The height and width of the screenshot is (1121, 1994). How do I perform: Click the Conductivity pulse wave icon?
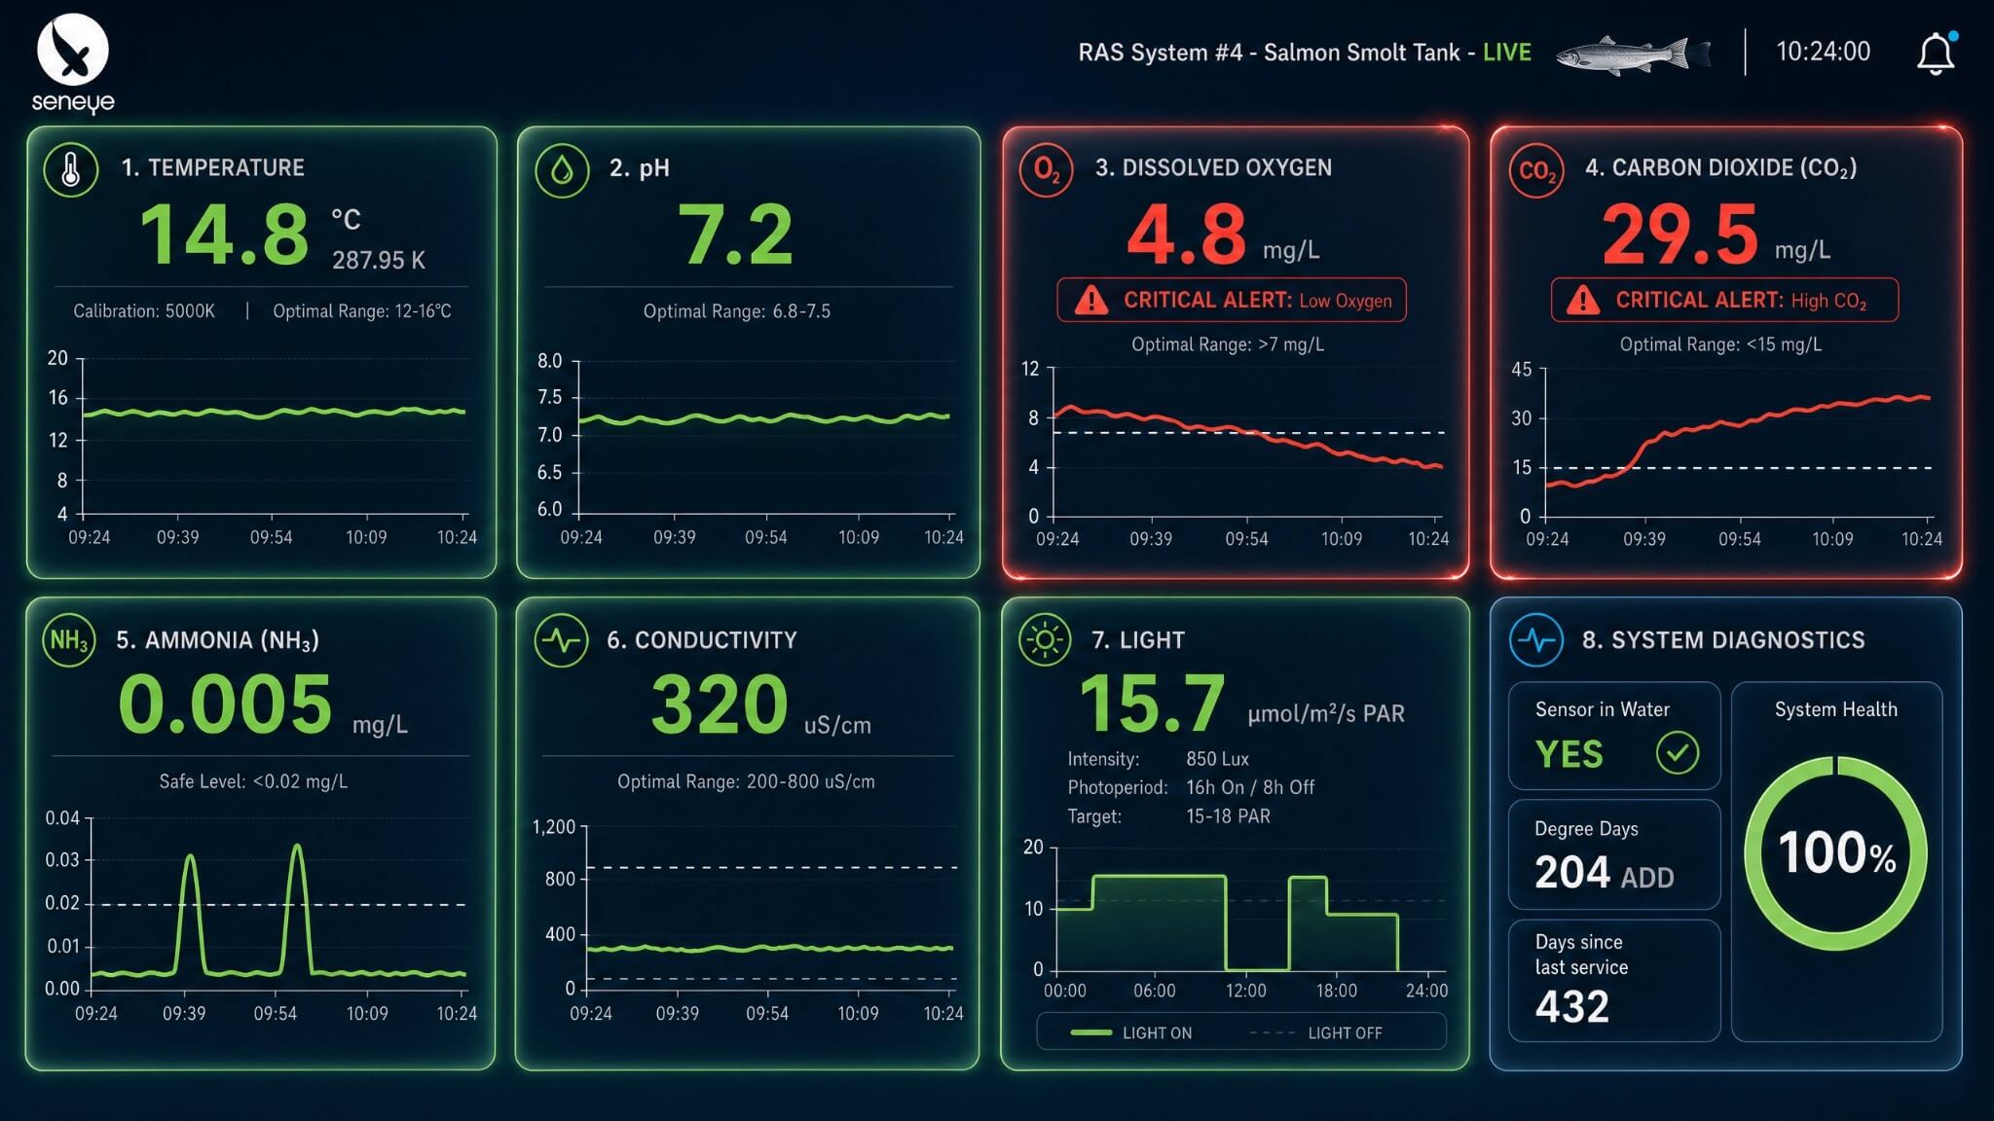pyautogui.click(x=561, y=640)
